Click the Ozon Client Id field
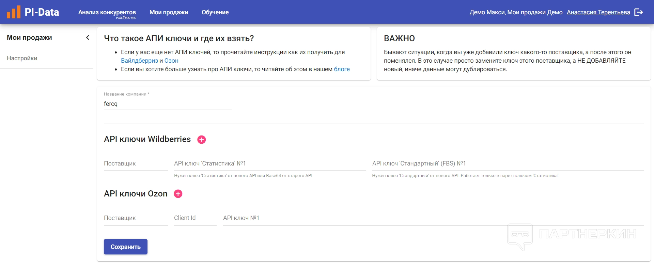Viewport: 654px width, 269px height. (195, 218)
